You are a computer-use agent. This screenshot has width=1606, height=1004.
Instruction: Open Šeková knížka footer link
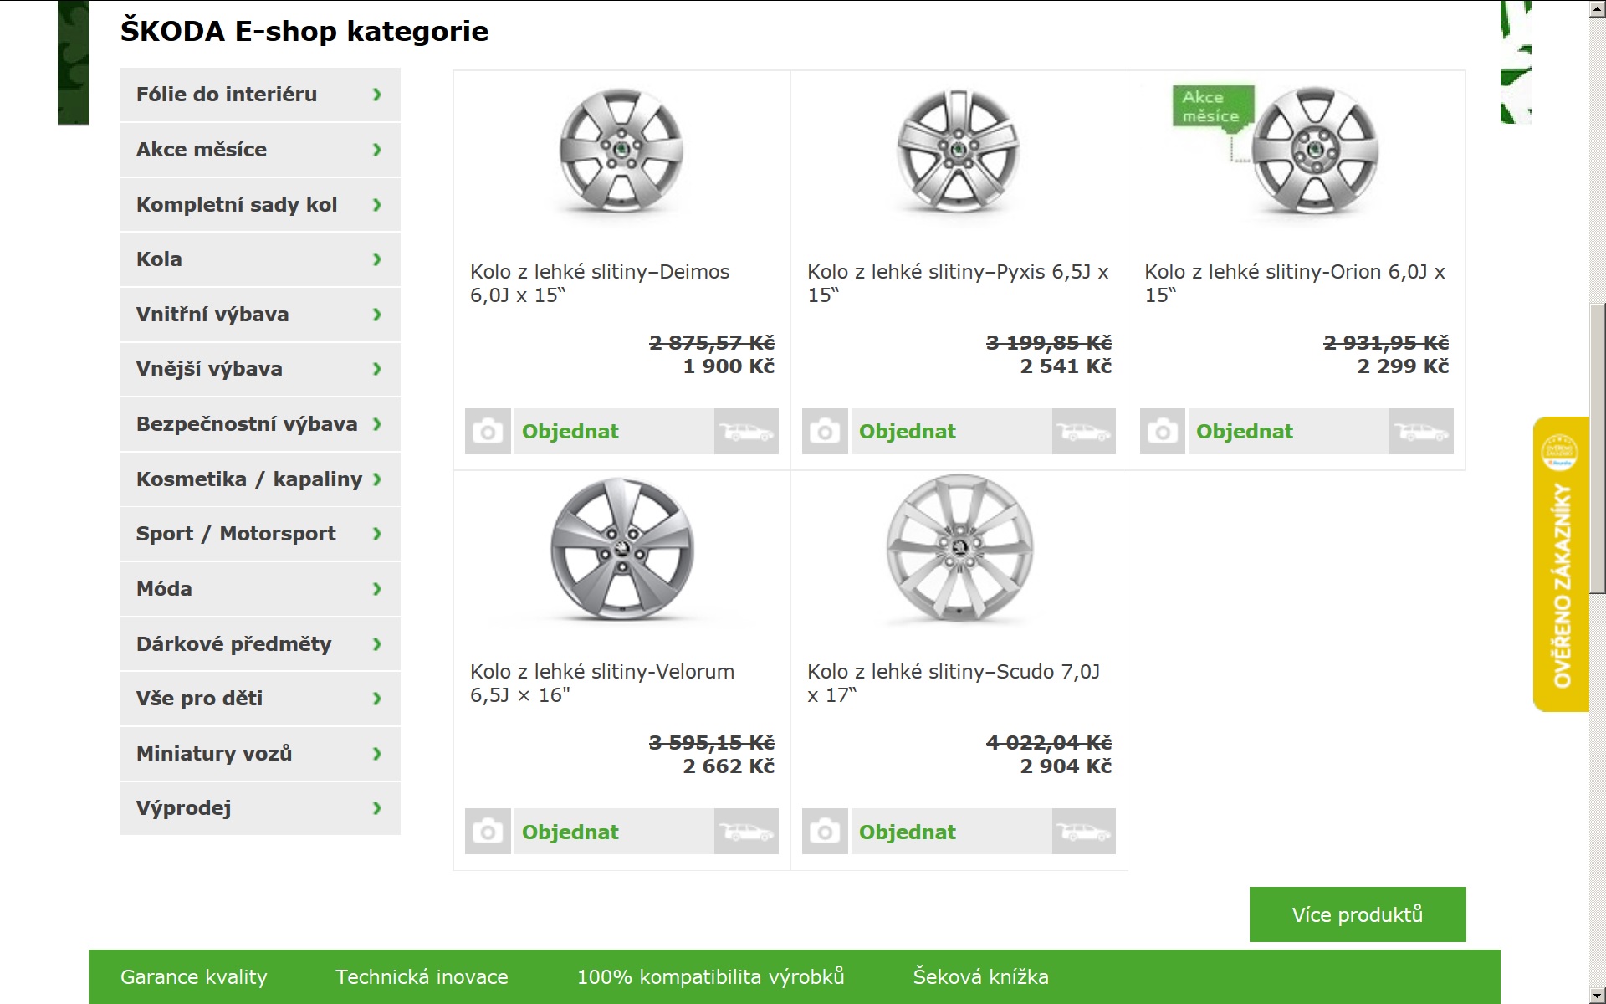(x=980, y=977)
